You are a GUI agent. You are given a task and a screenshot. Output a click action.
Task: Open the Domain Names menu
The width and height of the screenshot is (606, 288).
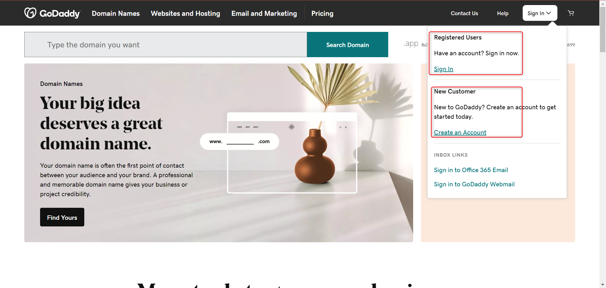116,13
